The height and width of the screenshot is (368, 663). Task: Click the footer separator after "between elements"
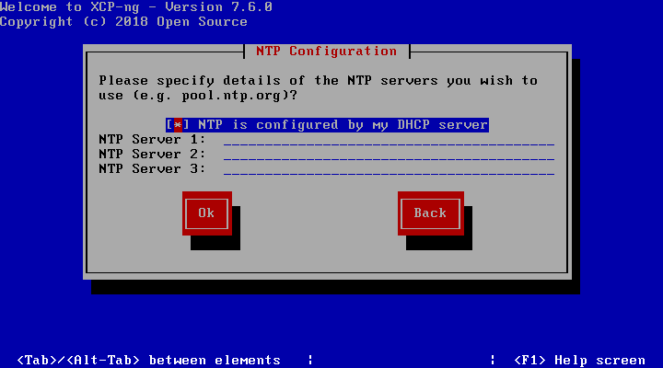coord(310,361)
